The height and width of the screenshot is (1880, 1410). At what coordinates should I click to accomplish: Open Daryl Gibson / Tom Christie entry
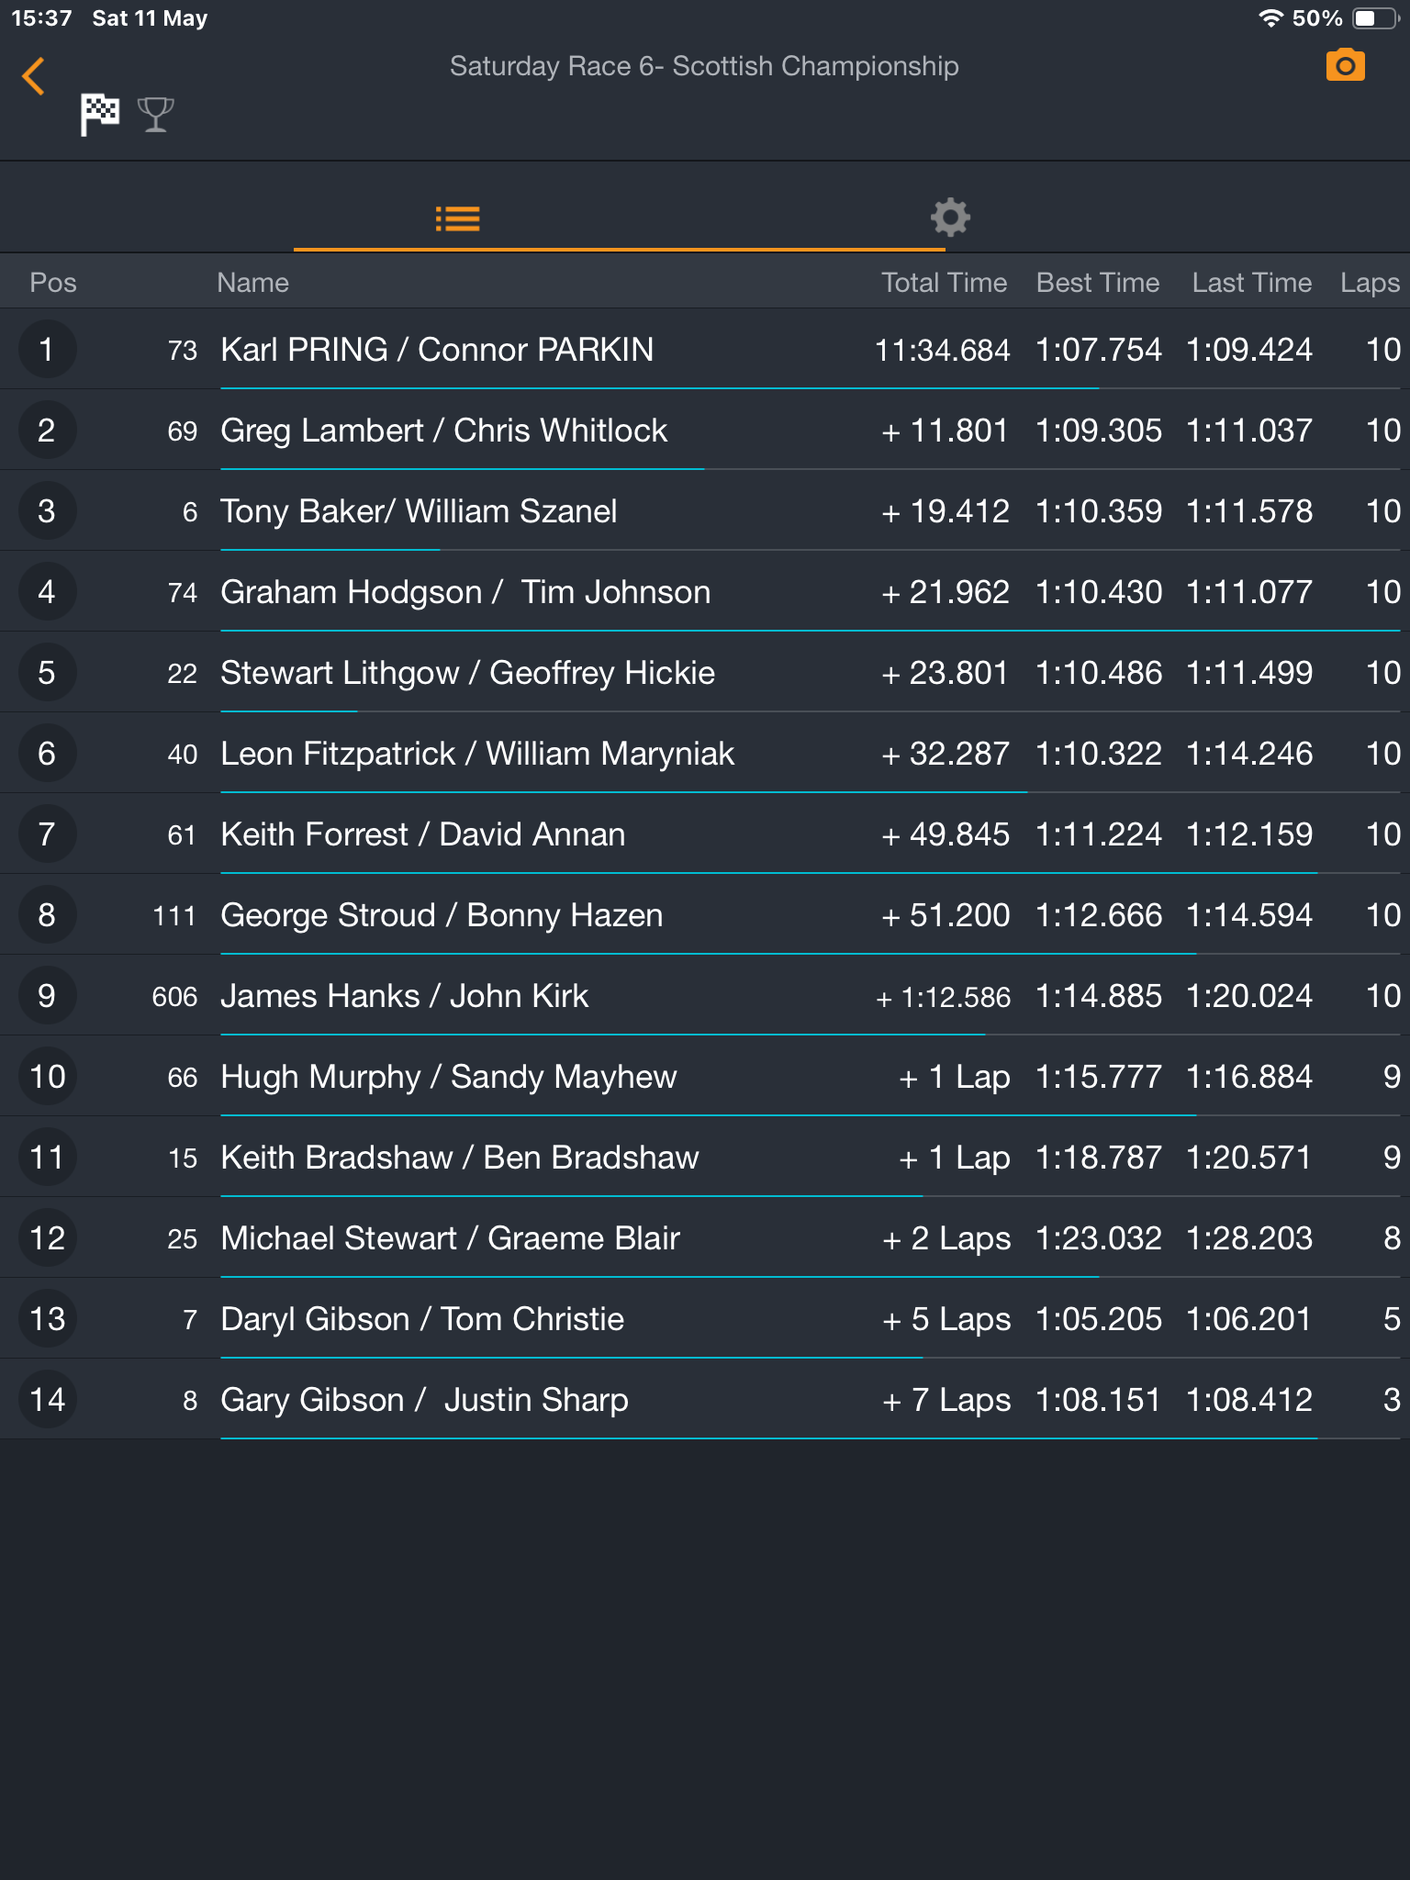click(422, 1319)
